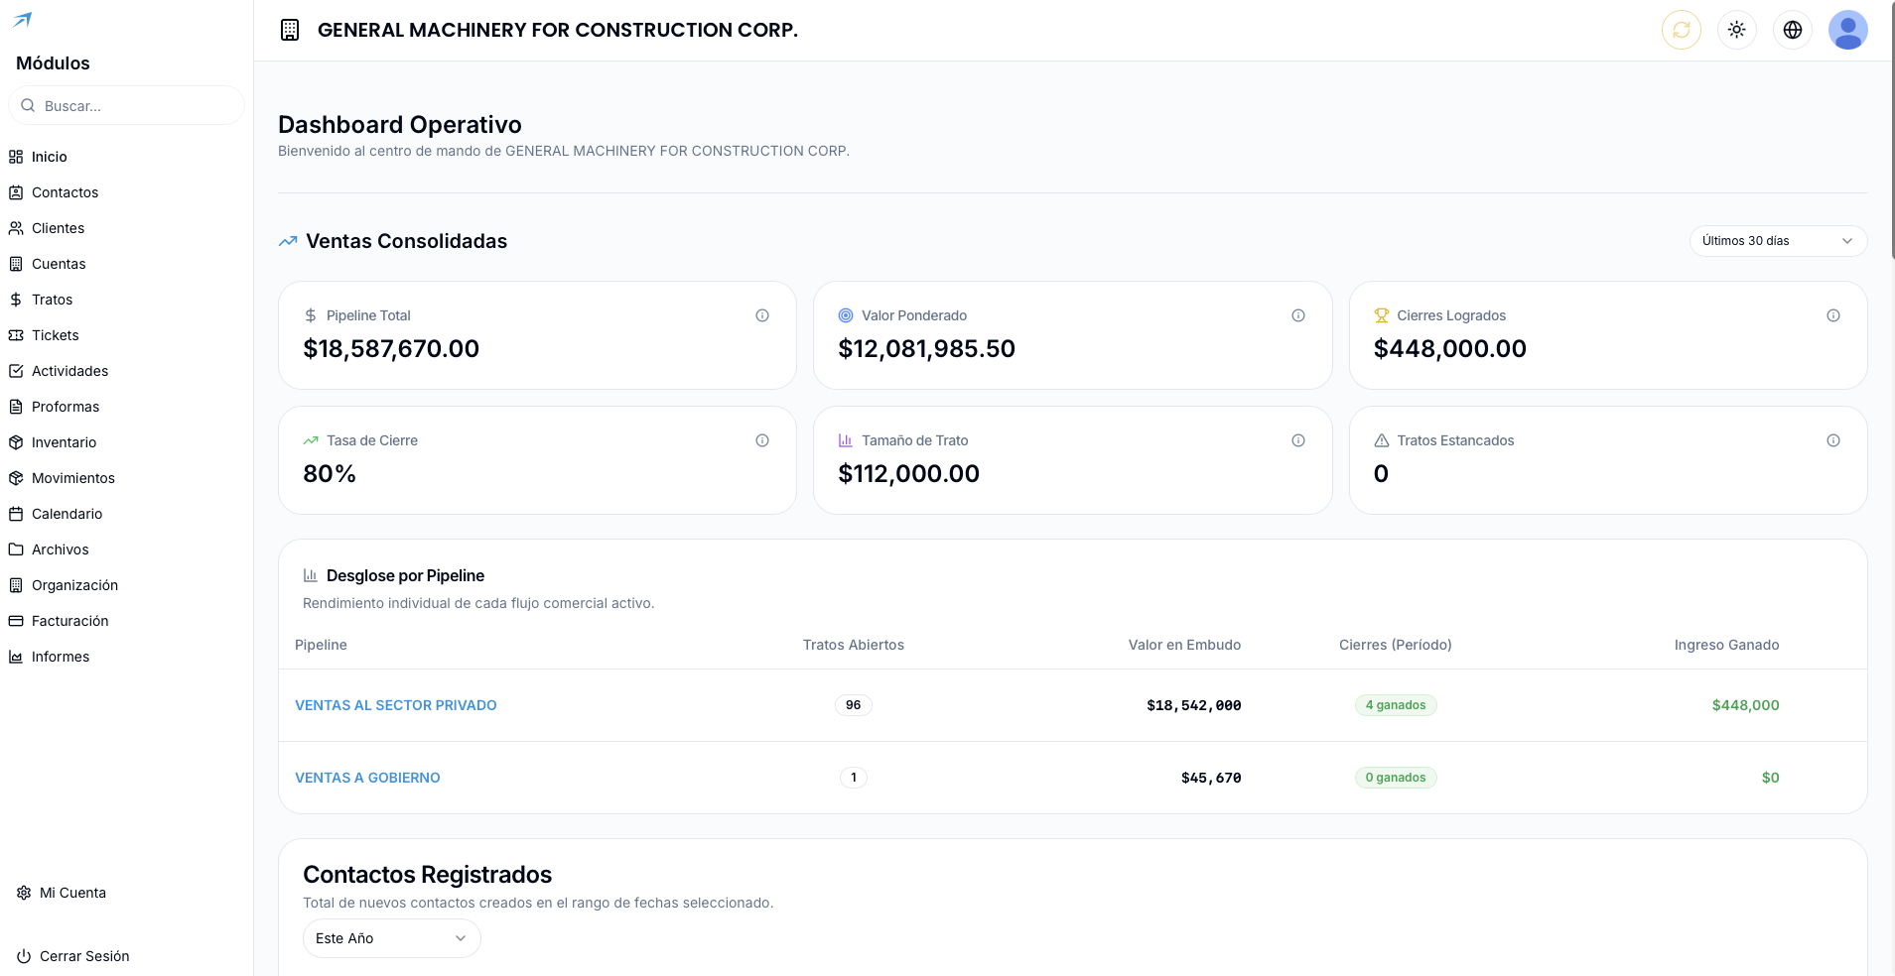The height and width of the screenshot is (976, 1895).
Task: Show info tooltip for Pipeline Total
Action: pyautogui.click(x=762, y=315)
